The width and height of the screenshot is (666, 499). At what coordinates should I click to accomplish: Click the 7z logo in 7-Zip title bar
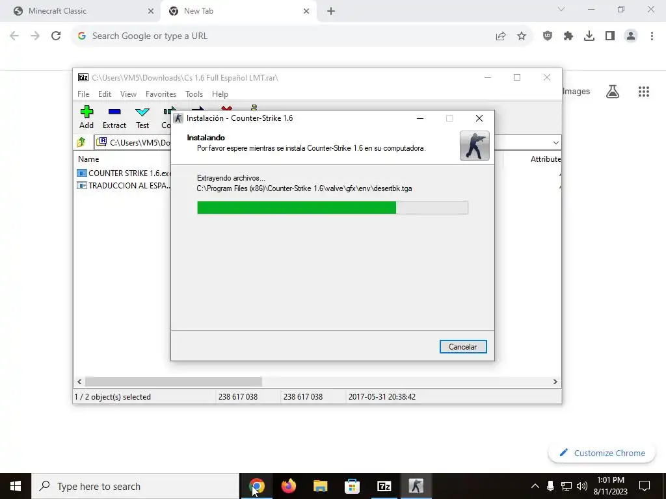[x=83, y=77]
